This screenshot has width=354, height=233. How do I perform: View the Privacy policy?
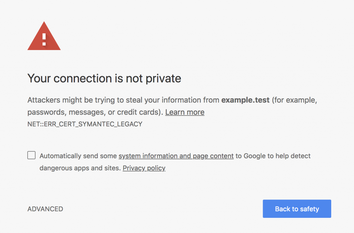[144, 168]
